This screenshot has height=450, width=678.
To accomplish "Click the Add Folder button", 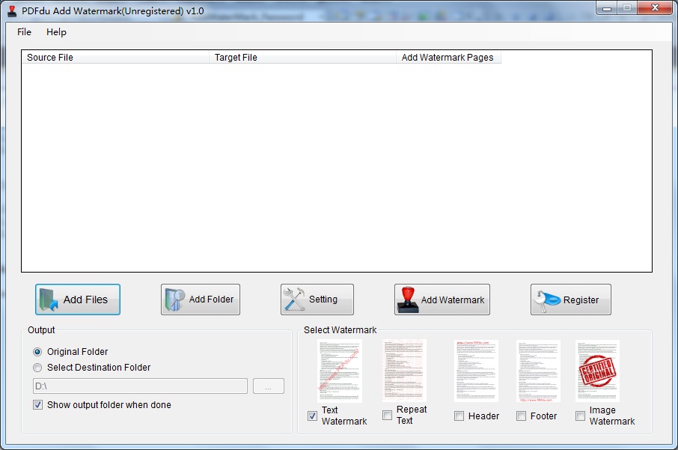I will (201, 300).
